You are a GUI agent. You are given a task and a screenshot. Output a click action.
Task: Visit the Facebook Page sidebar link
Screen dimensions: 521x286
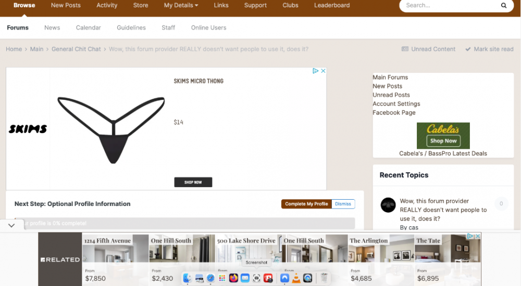[394, 112]
